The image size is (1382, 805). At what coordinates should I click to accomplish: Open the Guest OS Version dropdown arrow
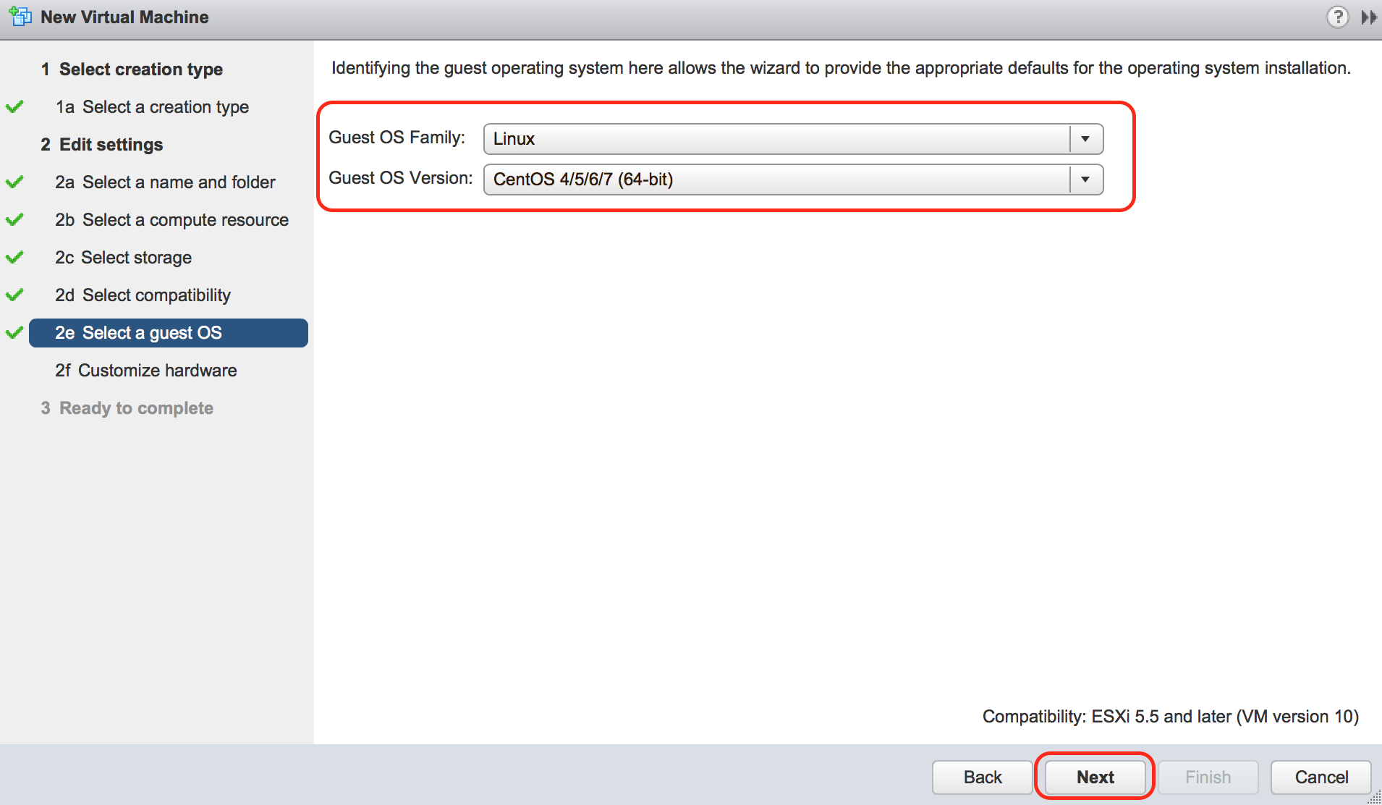[x=1085, y=180]
